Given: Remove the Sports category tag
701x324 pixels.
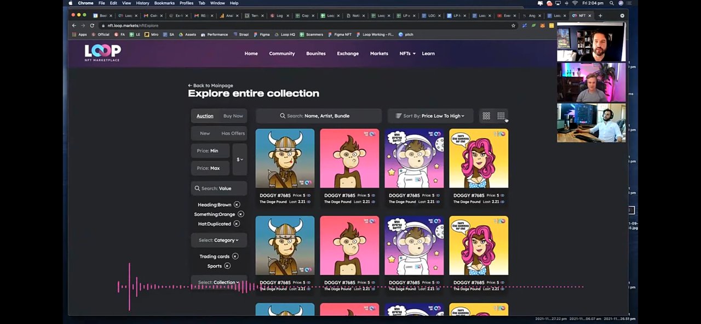Looking at the screenshot, I should (227, 266).
